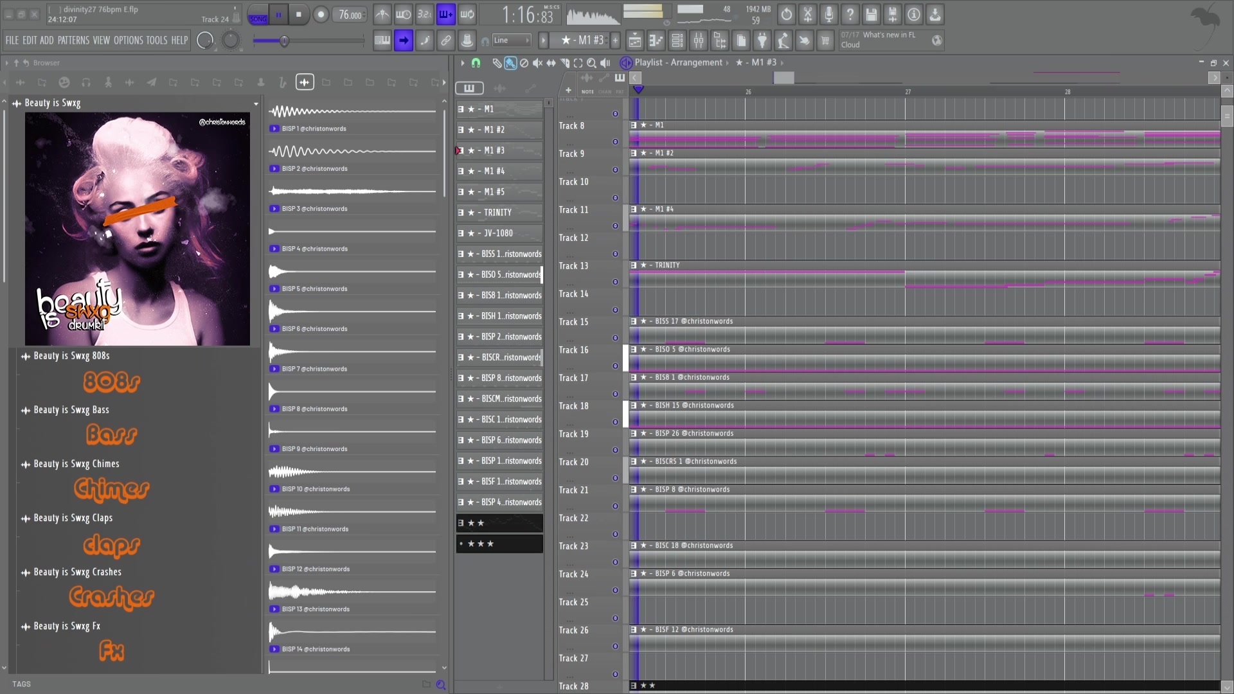Open the PATTERNS menu
This screenshot has height=694, width=1234.
point(73,40)
